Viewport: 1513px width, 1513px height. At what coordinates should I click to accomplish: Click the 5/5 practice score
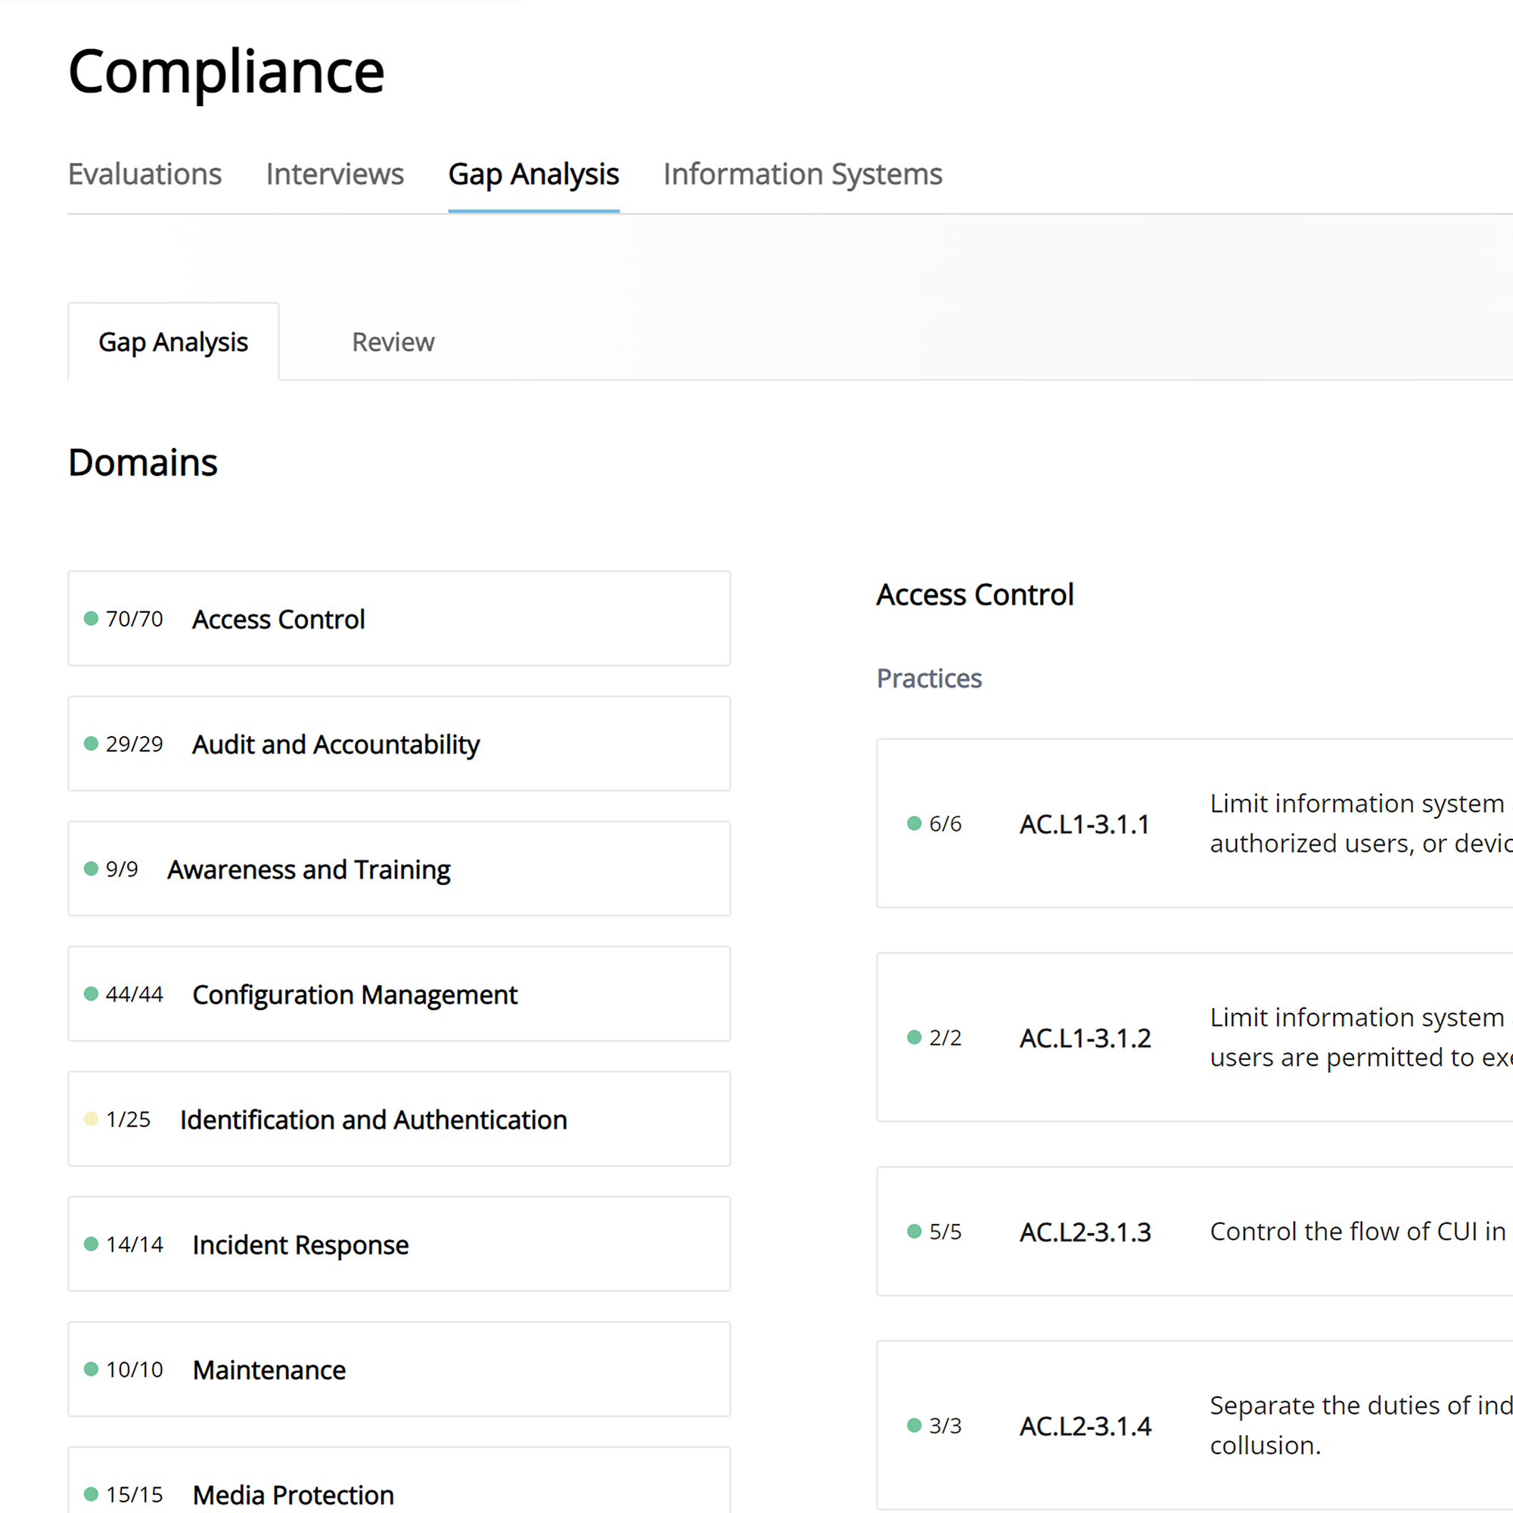click(x=945, y=1232)
